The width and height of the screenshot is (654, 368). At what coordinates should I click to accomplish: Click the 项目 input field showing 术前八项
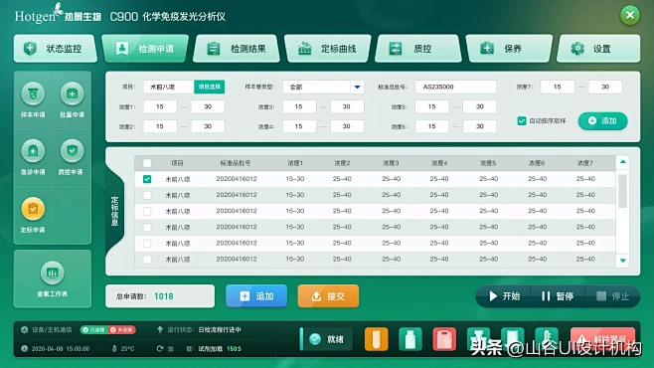pyautogui.click(x=169, y=87)
